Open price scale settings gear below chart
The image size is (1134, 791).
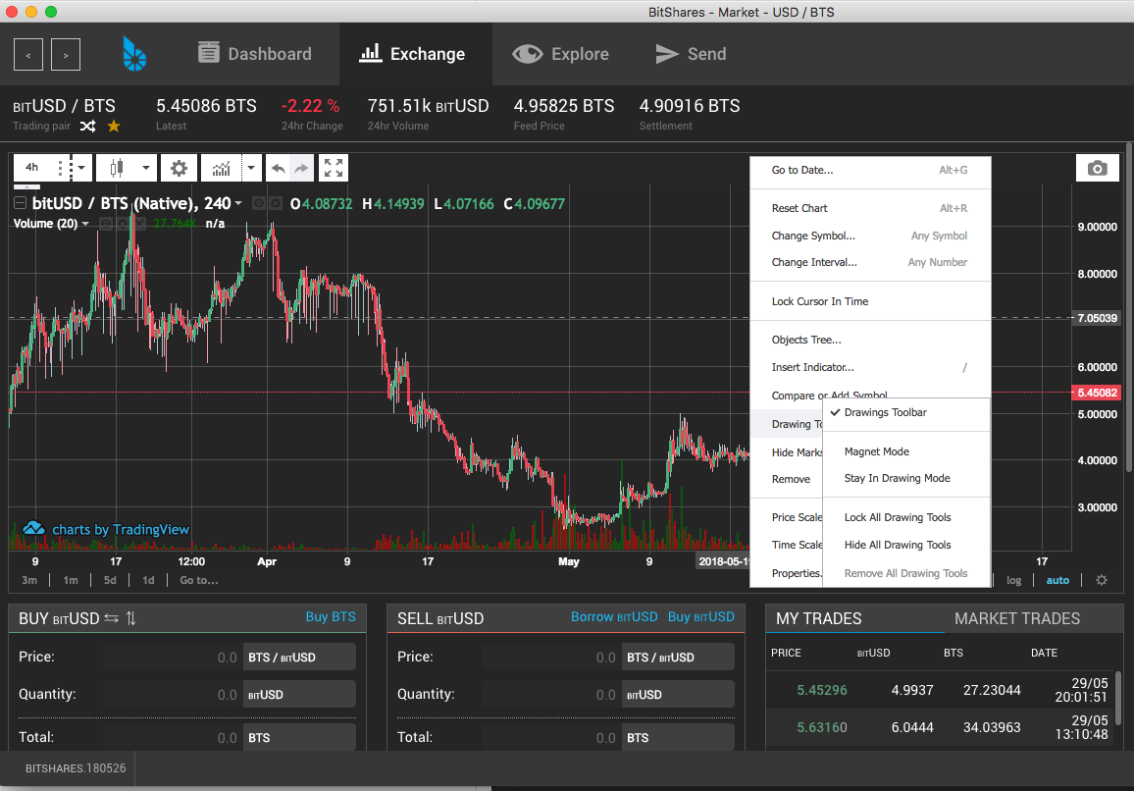point(1101,580)
